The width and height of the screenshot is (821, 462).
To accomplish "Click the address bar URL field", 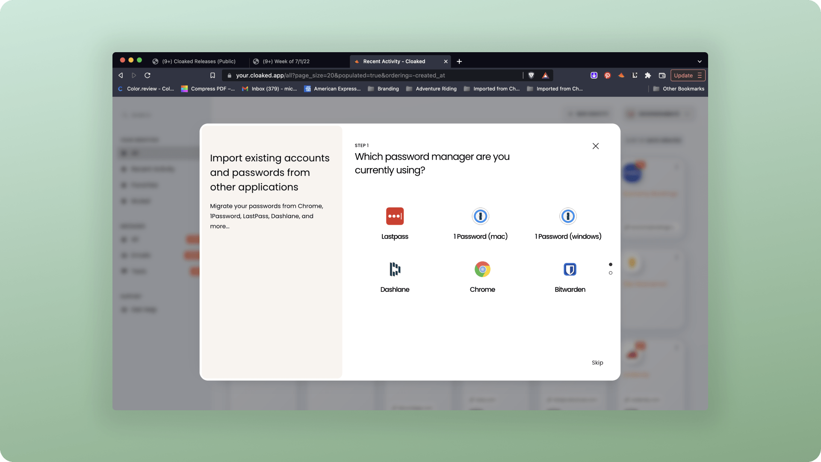I will click(340, 75).
